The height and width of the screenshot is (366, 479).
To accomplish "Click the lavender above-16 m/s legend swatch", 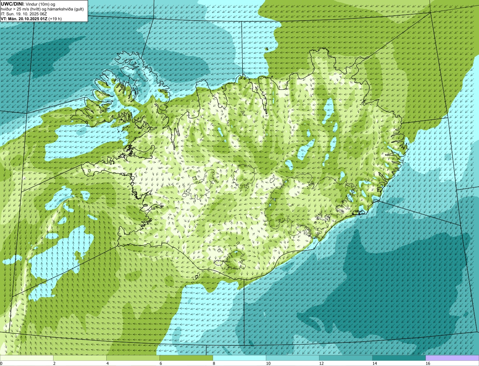I will (452, 358).
